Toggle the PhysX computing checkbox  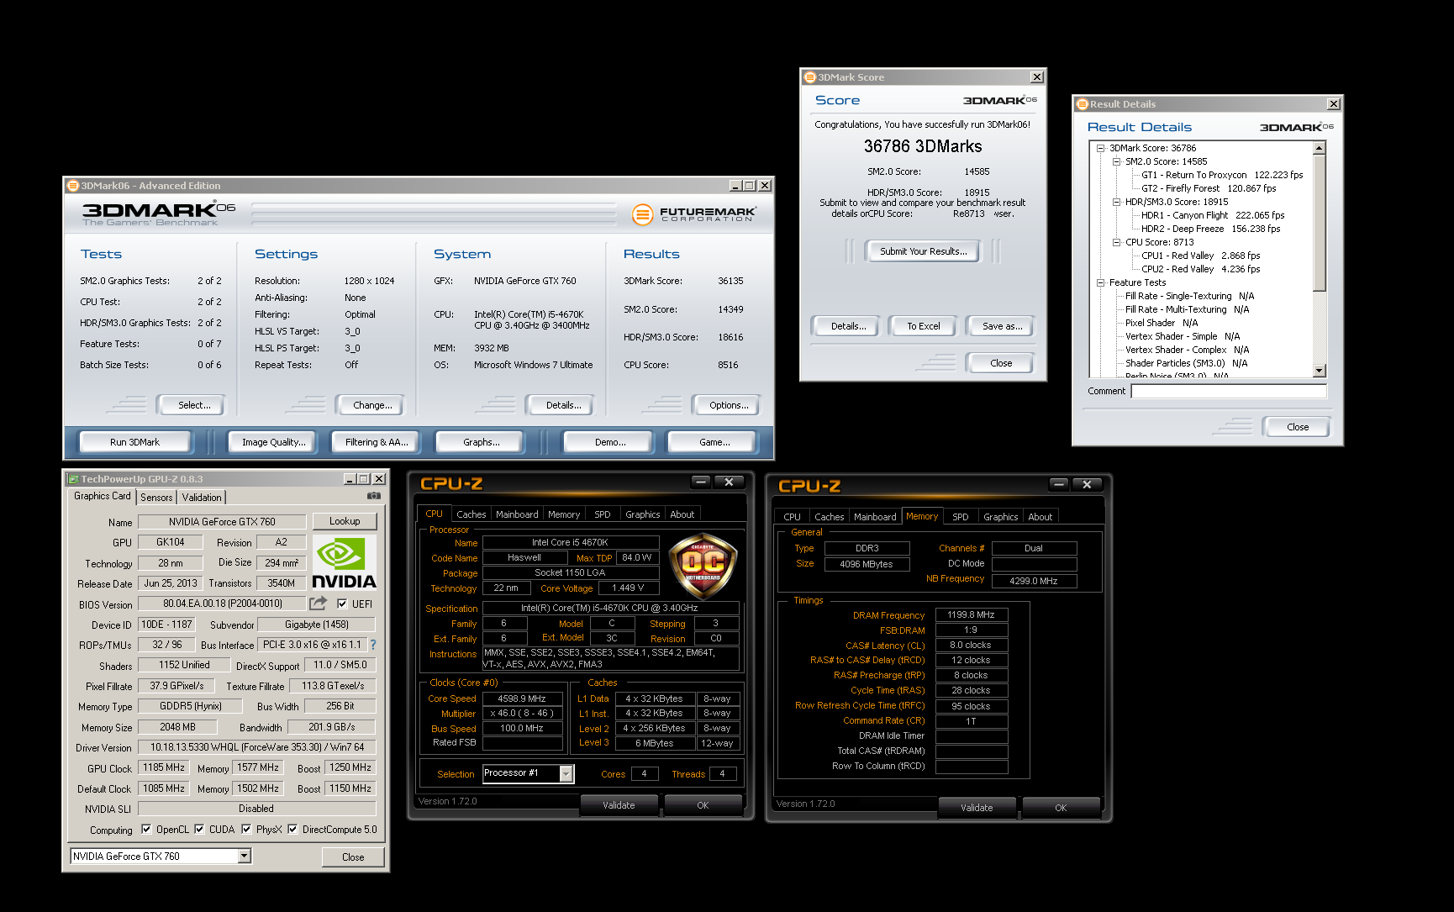pos(246,829)
